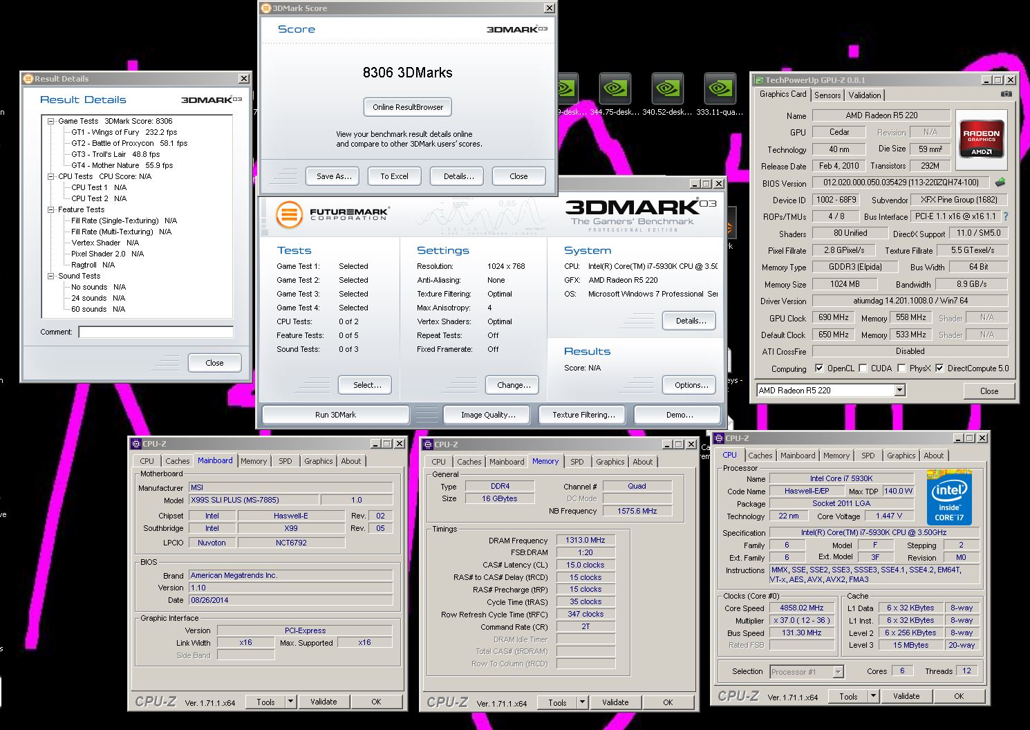Click the CPU-Z CPU window title icon

719,438
